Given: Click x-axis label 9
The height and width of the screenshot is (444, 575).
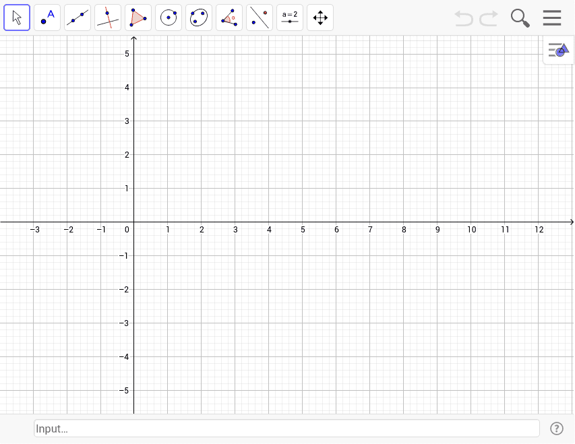Looking at the screenshot, I should [437, 230].
